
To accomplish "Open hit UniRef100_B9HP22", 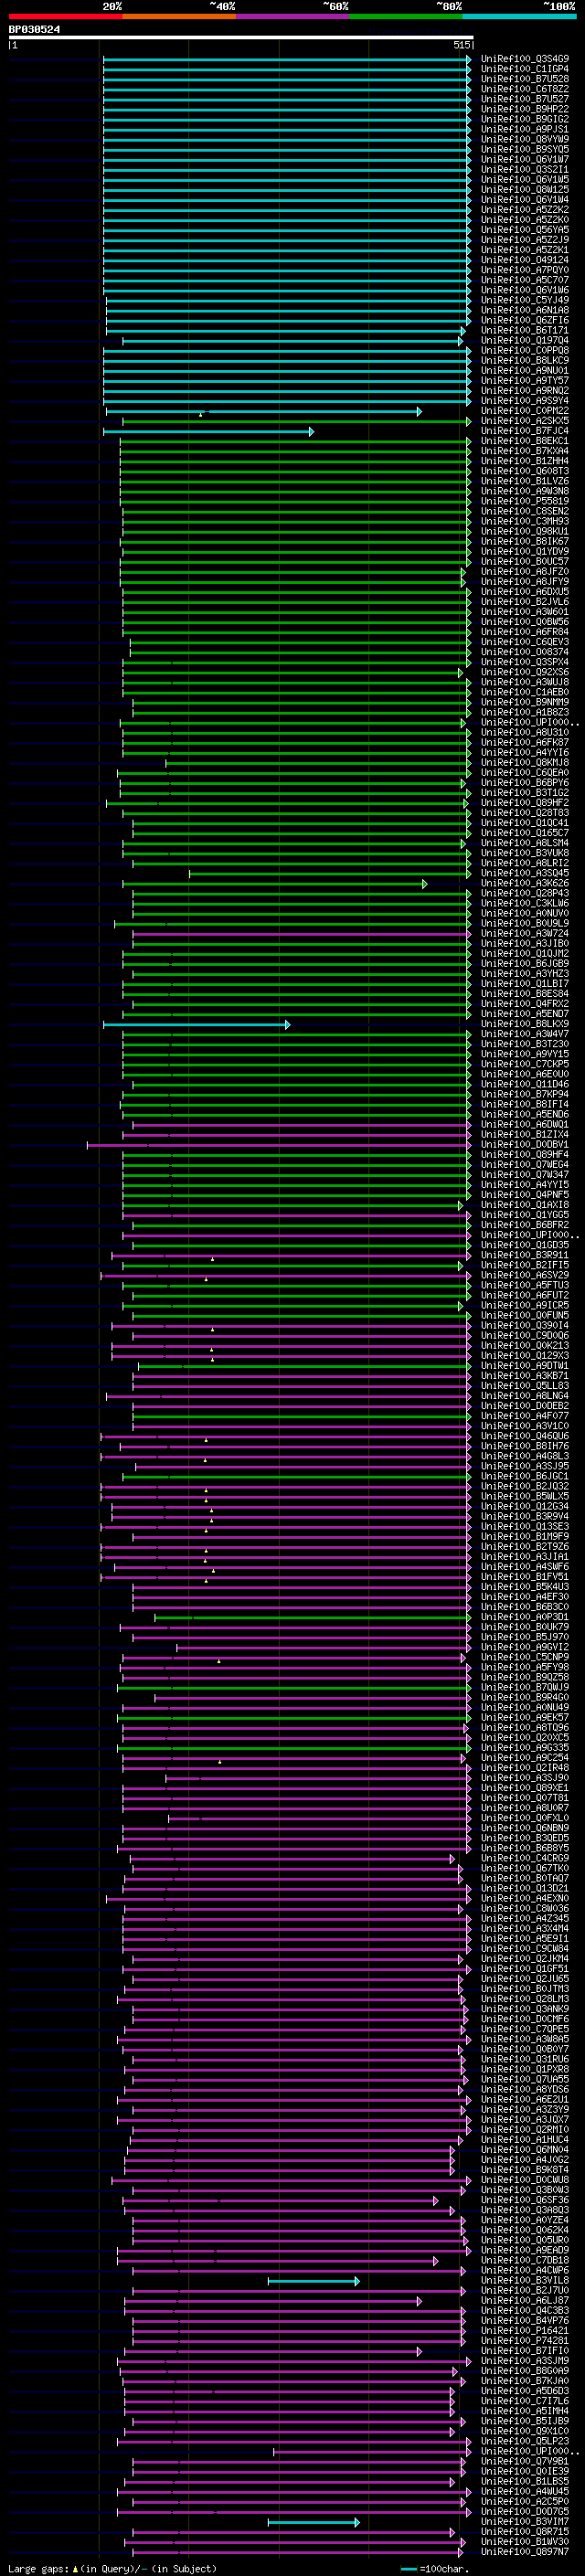I will [525, 109].
